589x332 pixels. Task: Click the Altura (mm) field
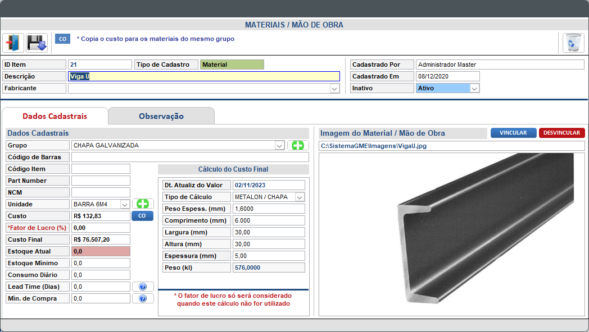pyautogui.click(x=269, y=245)
